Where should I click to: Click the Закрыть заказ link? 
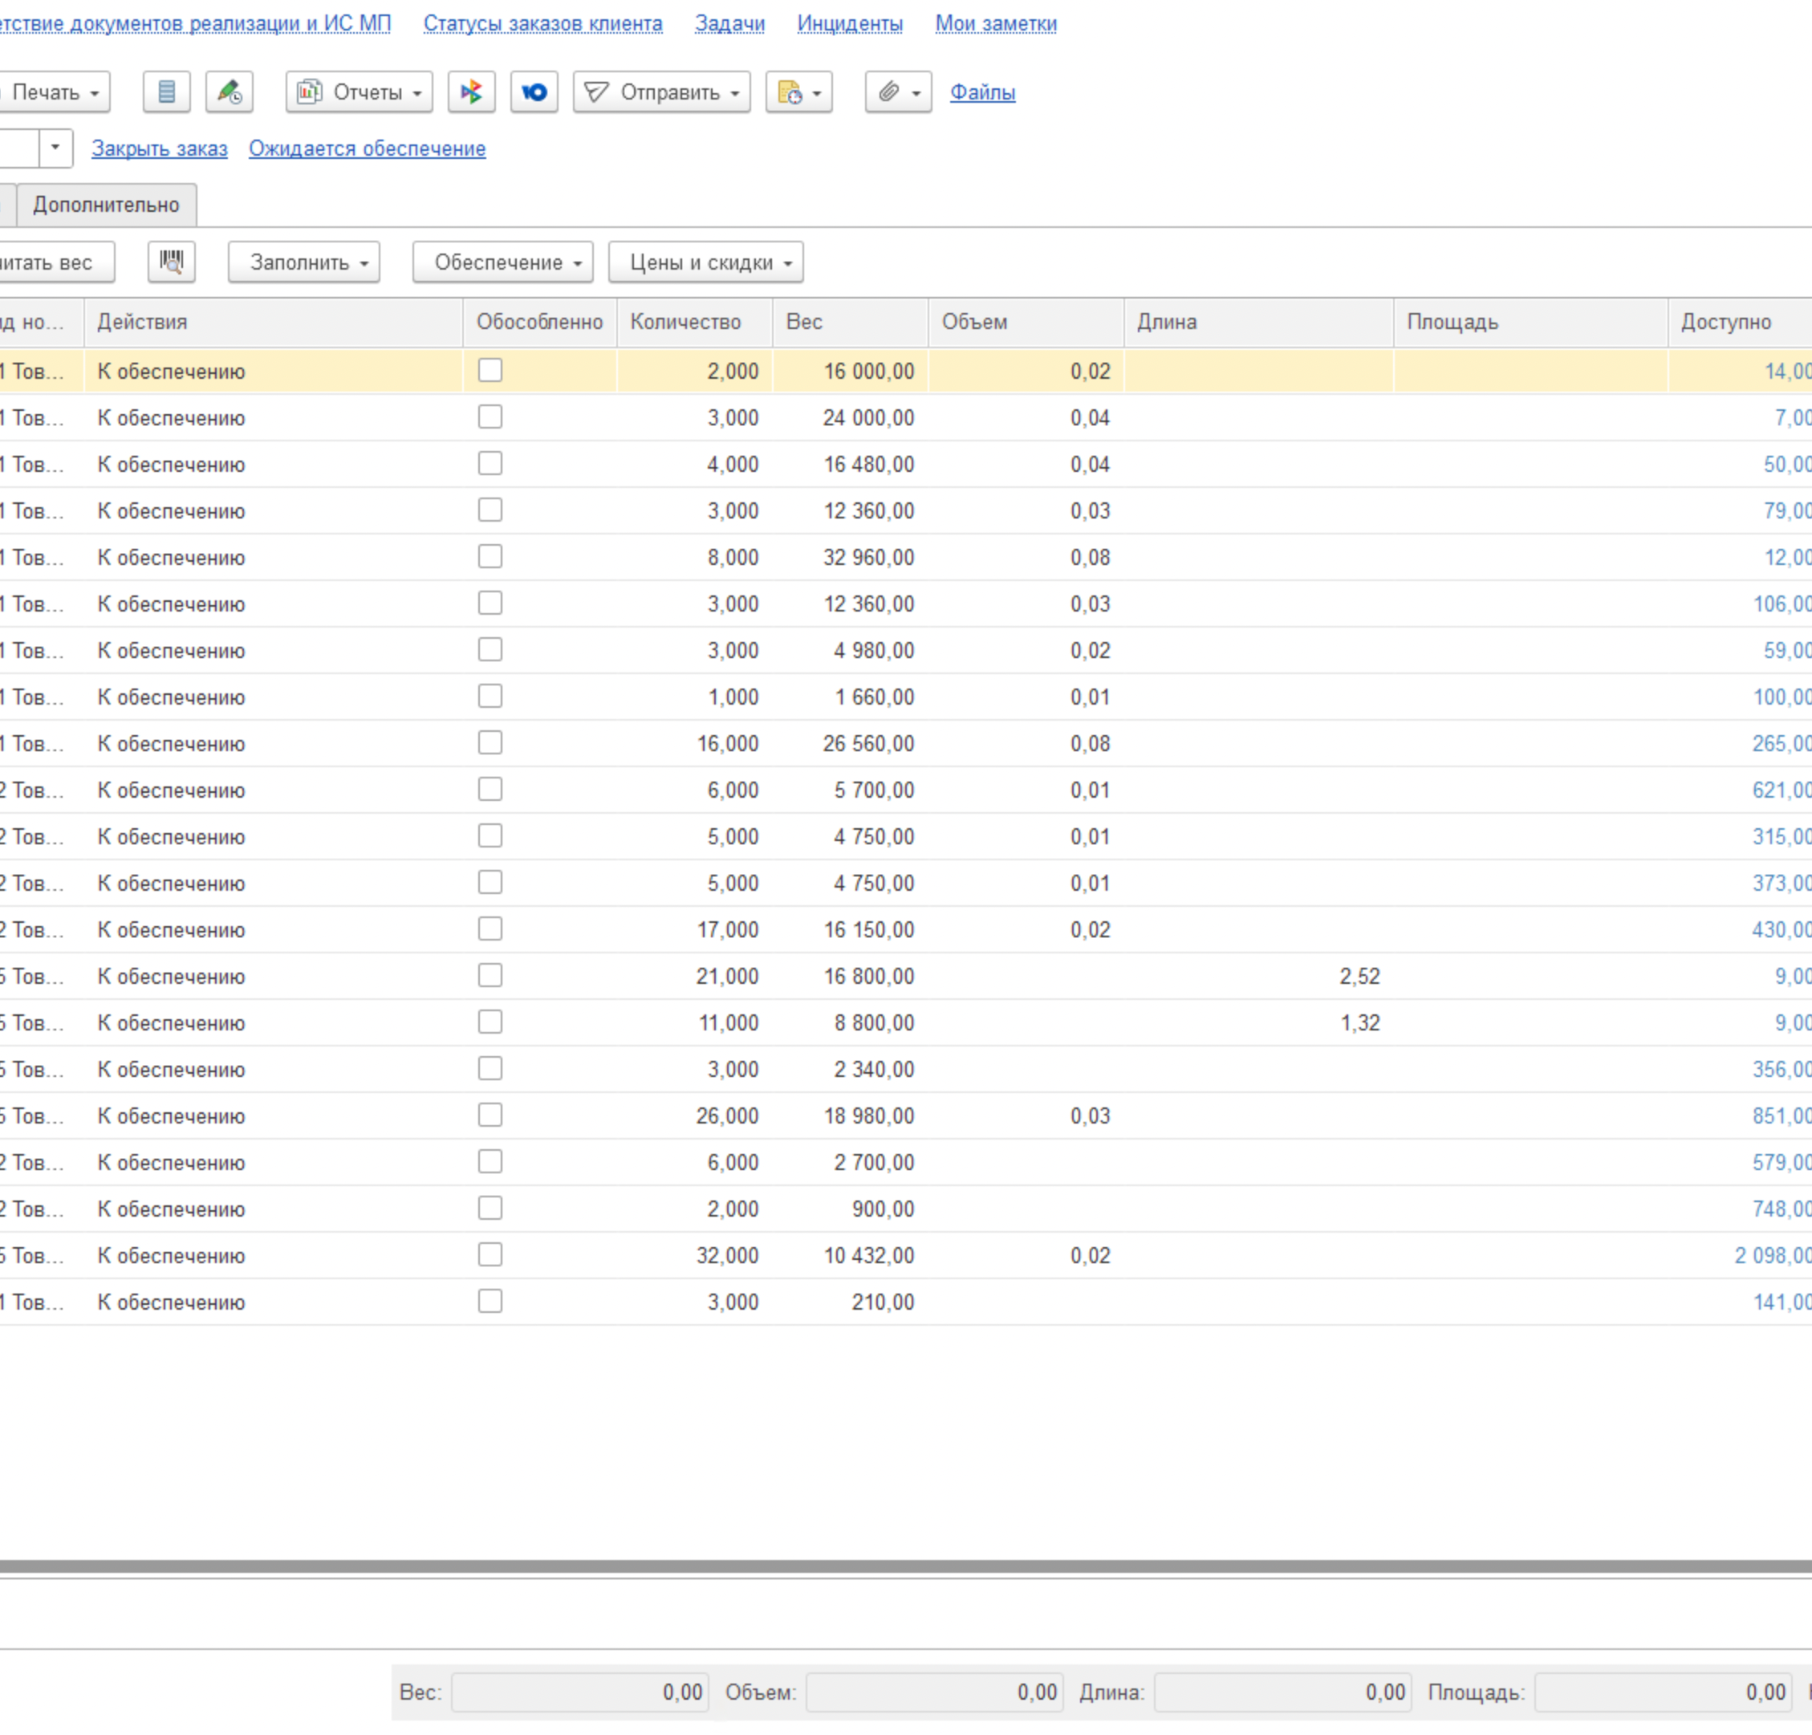tap(159, 148)
